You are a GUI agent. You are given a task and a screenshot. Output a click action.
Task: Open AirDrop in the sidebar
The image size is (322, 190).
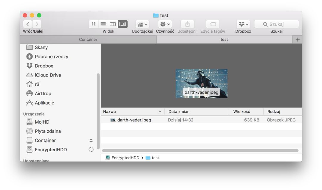(43, 94)
